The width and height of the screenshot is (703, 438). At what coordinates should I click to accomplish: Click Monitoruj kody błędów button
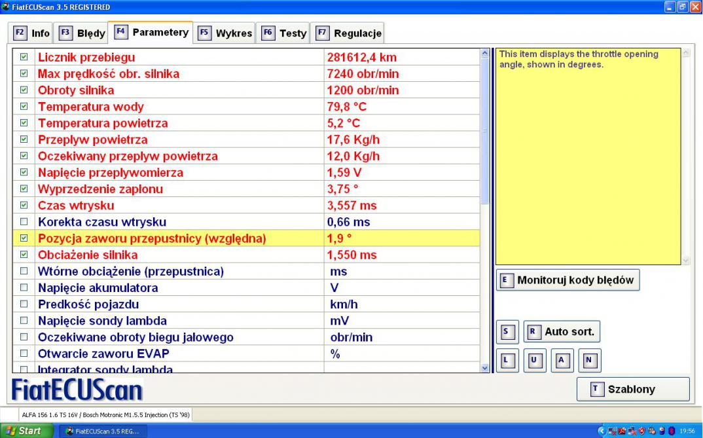coord(568,280)
